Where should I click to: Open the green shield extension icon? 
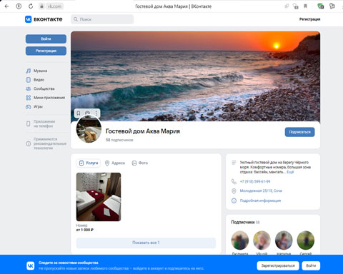[321, 6]
